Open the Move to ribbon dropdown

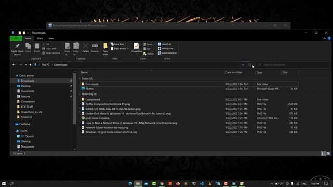click(x=67, y=49)
